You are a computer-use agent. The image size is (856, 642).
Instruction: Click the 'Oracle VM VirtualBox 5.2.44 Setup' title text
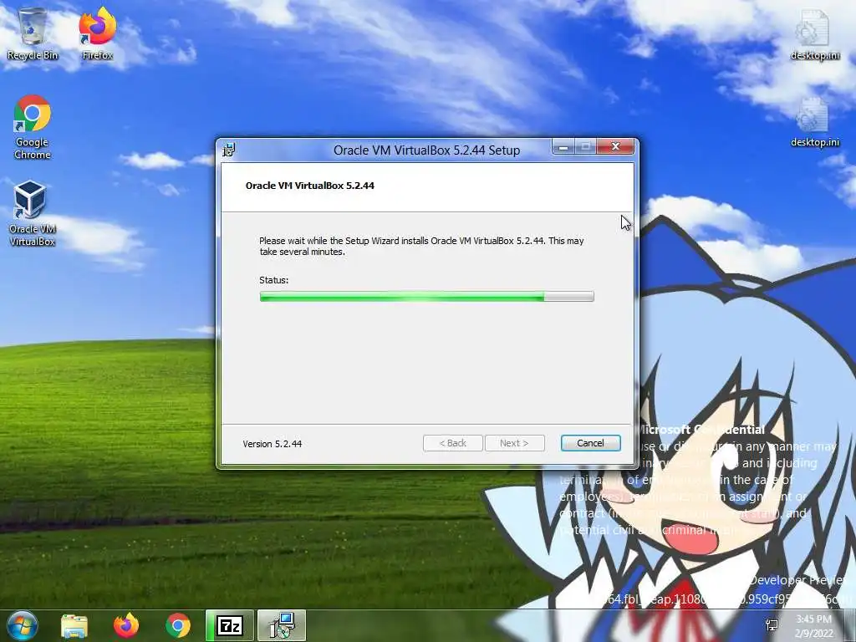426,150
